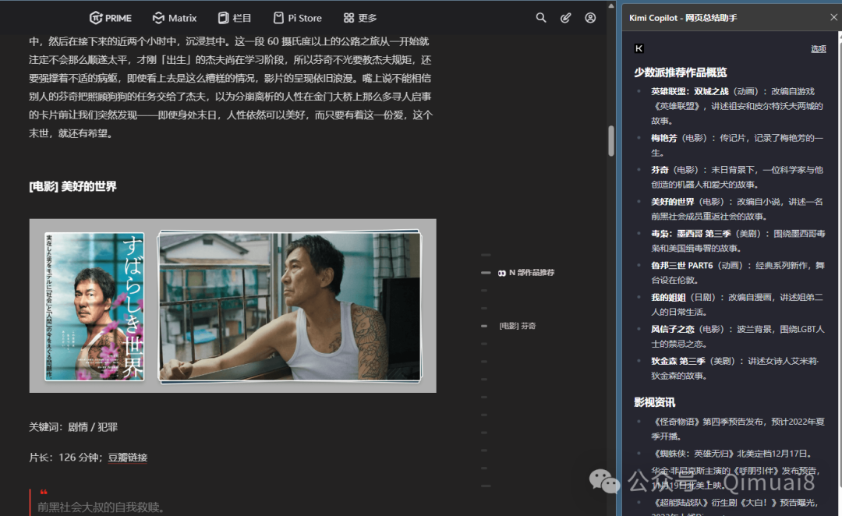Click the Kimi K logo icon

pyautogui.click(x=639, y=48)
